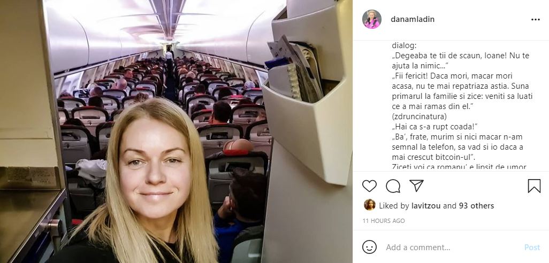Click the Post comment button
The image size is (549, 263).
(x=532, y=247)
